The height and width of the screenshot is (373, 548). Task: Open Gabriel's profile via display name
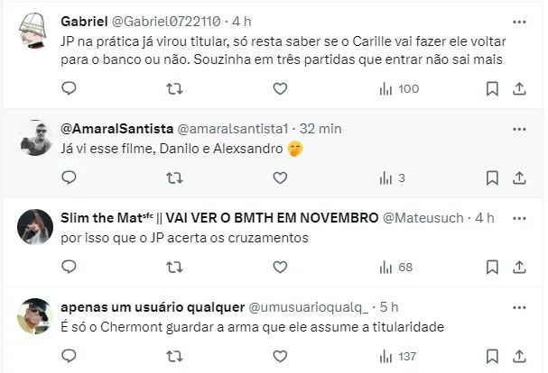click(86, 21)
